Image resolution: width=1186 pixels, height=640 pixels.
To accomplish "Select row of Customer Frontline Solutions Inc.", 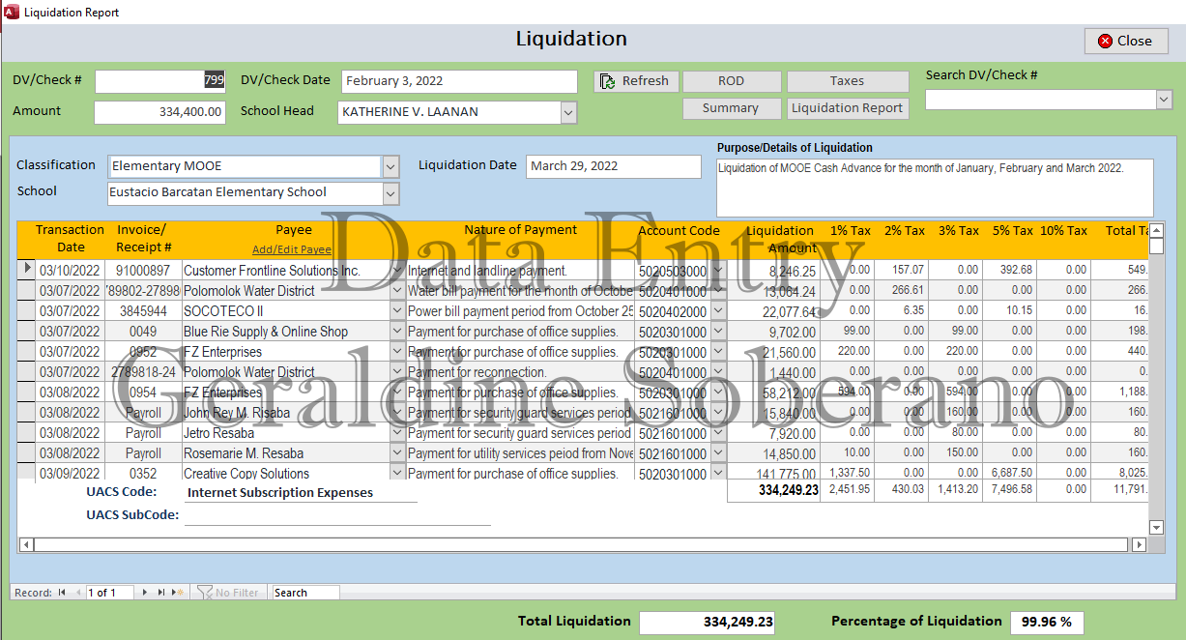I will (x=26, y=271).
